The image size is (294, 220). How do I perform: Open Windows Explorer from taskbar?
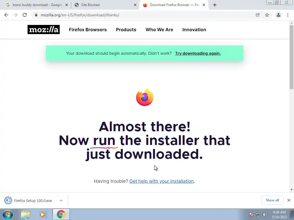point(26,214)
